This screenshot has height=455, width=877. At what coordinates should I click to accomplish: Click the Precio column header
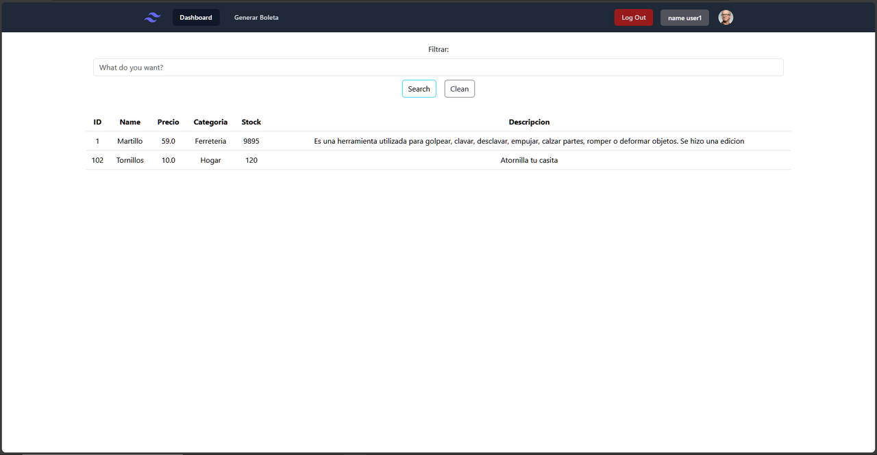click(168, 122)
